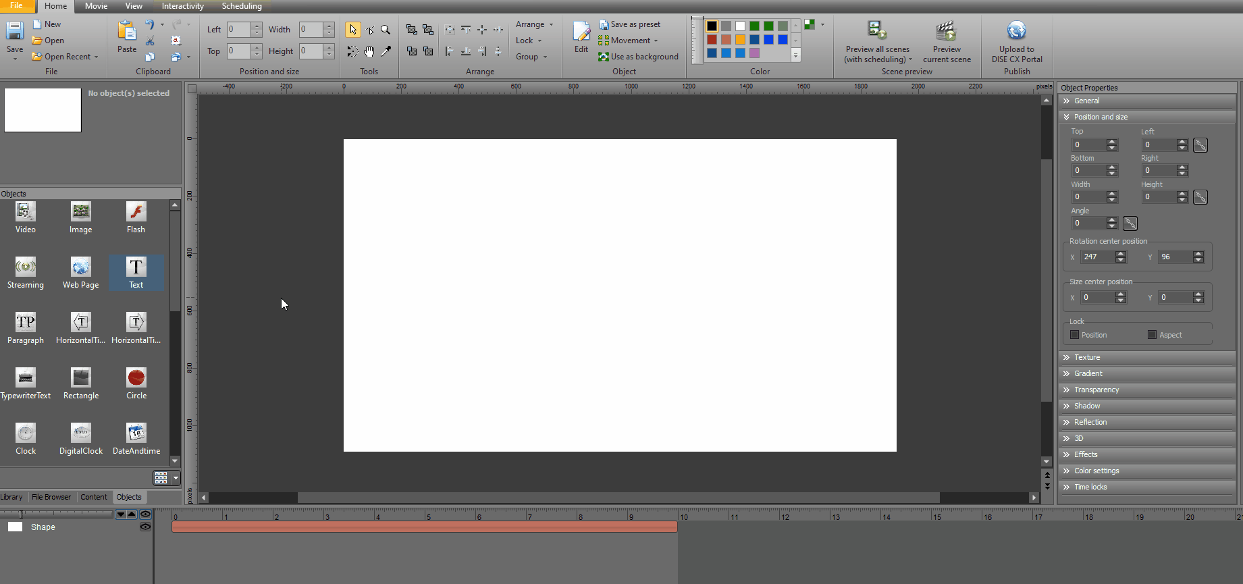Choose the arrow selection tool
1243x584 pixels.
tap(352, 30)
